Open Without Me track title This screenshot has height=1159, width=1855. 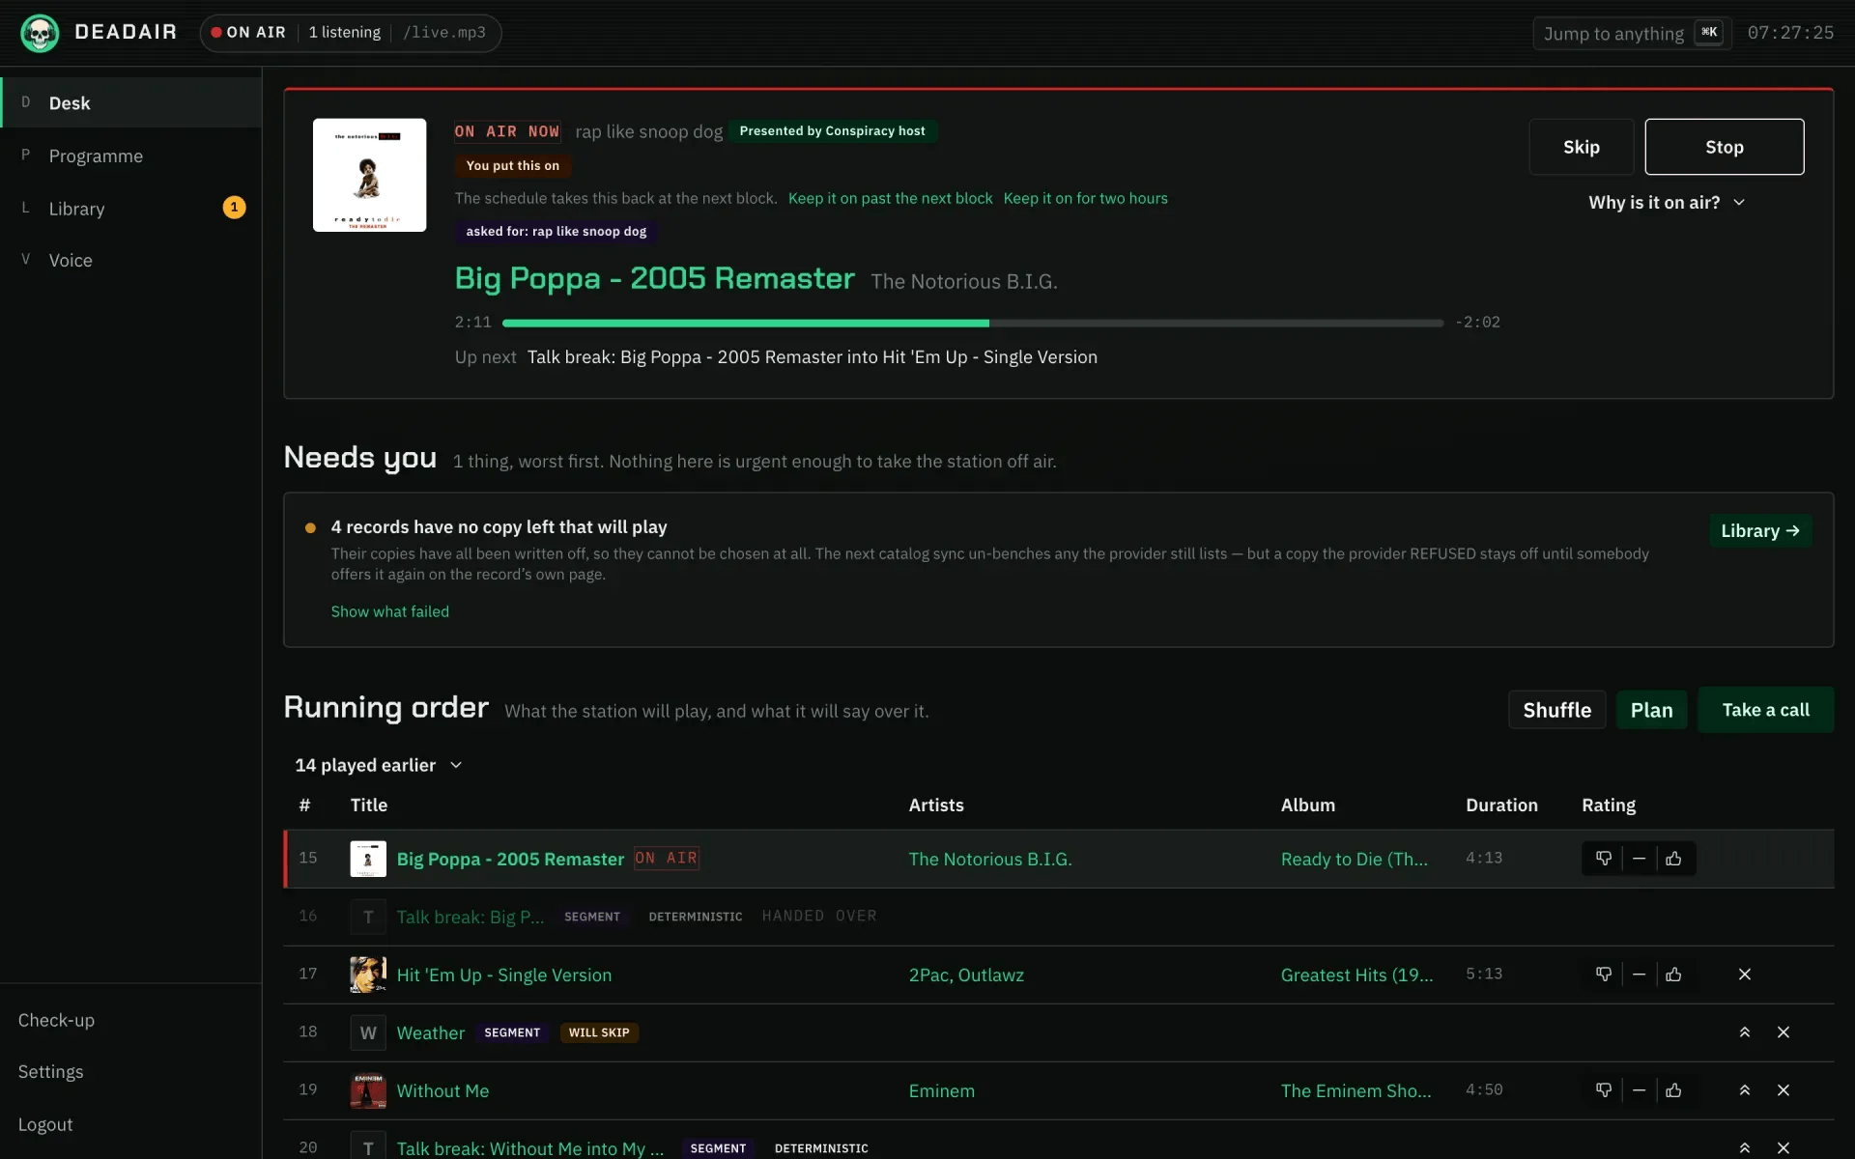(443, 1090)
